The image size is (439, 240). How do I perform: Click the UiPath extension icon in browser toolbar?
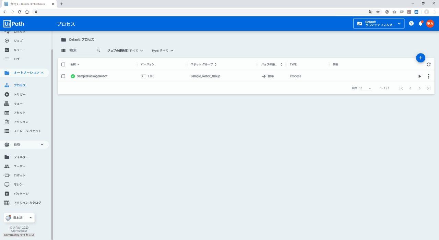click(x=416, y=12)
